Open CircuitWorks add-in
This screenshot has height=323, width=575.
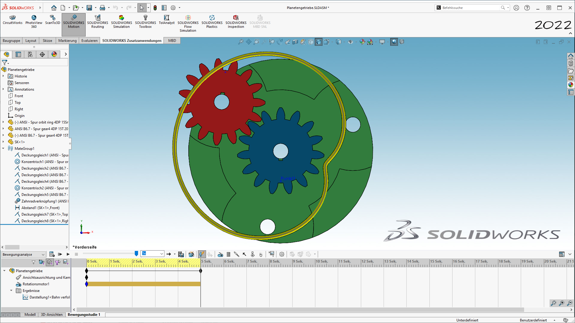pos(13,20)
